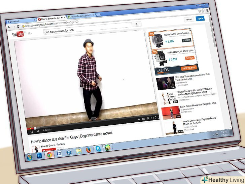Click the extension shield icon in address bar
Image resolution: width=245 pixels, height=184 pixels.
(x=199, y=11)
